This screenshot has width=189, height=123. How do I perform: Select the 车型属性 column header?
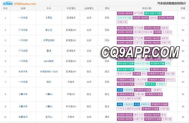click(x=71, y=8)
